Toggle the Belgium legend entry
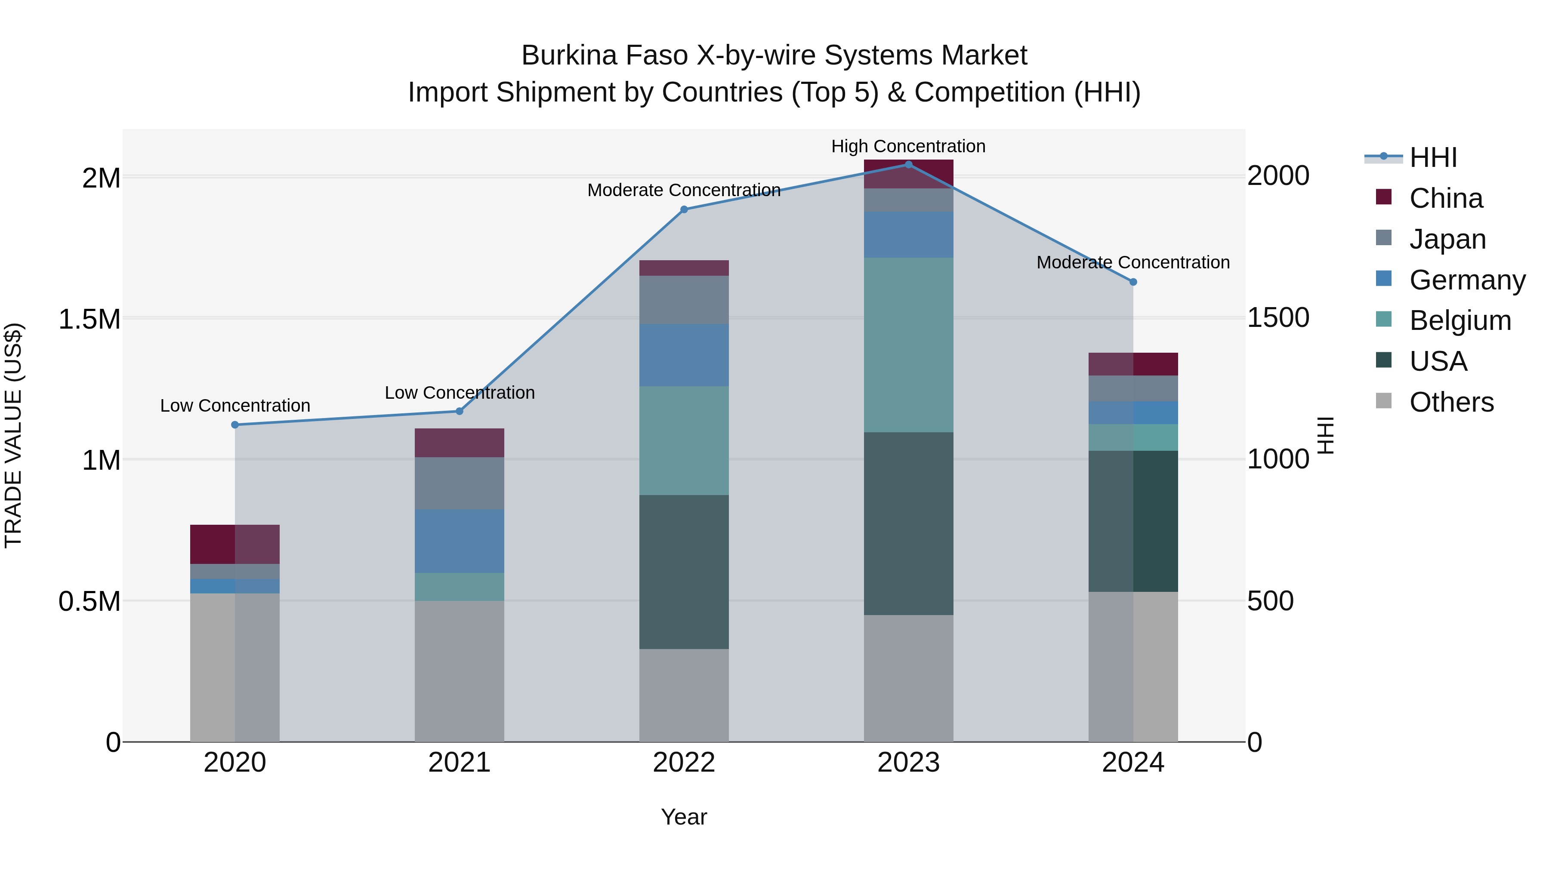This screenshot has width=1549, height=871. pyautogui.click(x=1443, y=320)
